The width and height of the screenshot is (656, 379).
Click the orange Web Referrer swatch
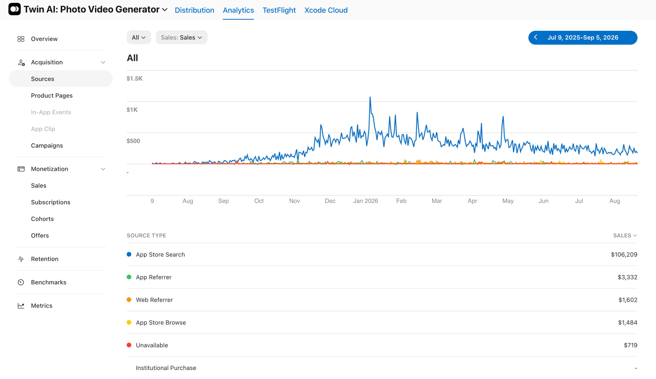(x=129, y=300)
